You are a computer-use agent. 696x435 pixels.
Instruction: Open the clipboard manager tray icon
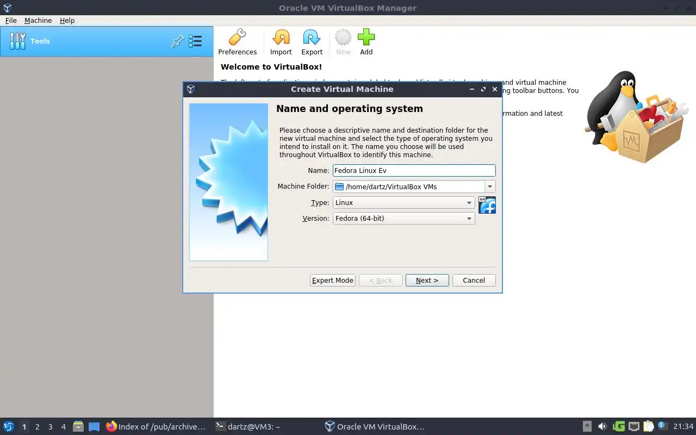pos(648,427)
